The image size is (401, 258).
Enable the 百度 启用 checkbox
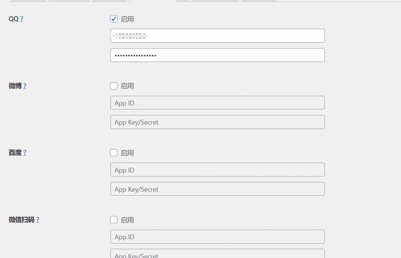pyautogui.click(x=114, y=153)
